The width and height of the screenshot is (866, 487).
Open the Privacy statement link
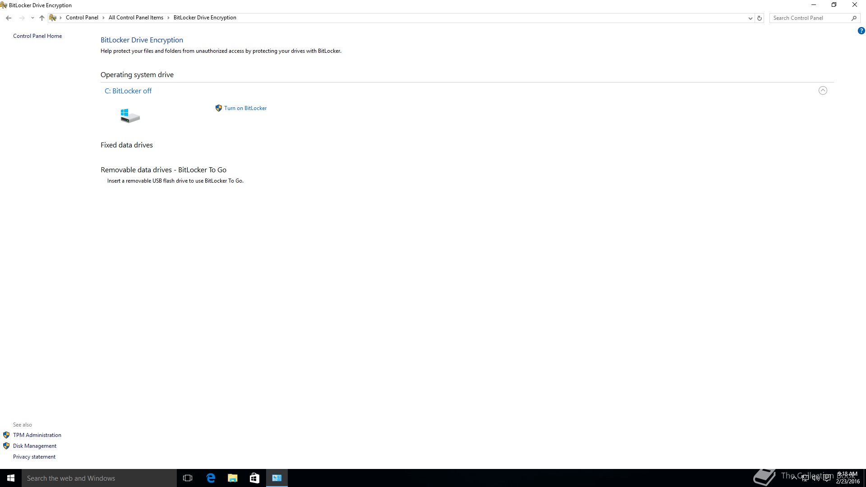click(34, 457)
